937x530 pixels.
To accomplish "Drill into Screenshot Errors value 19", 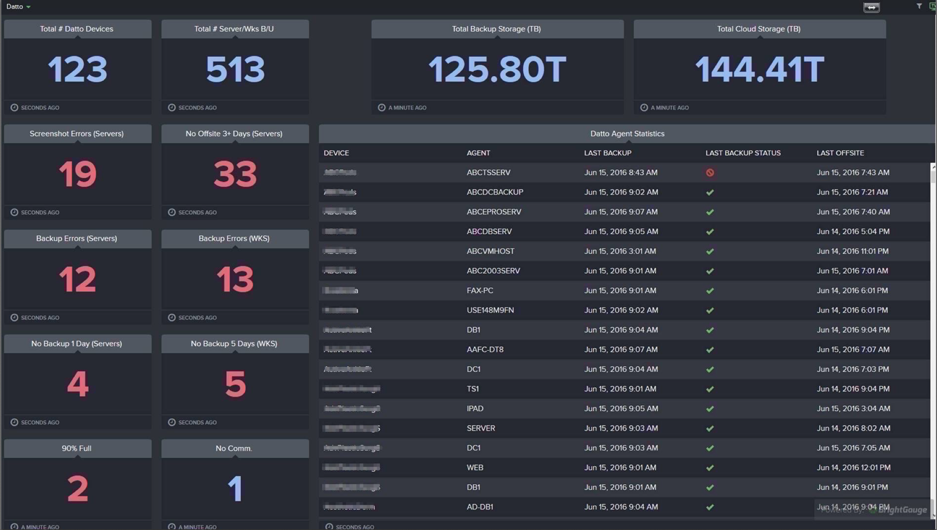I will [77, 174].
